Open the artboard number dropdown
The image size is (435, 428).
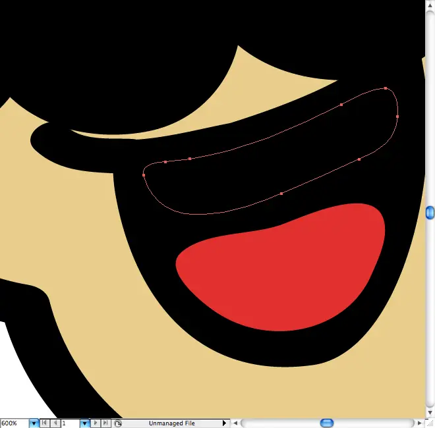point(84,423)
